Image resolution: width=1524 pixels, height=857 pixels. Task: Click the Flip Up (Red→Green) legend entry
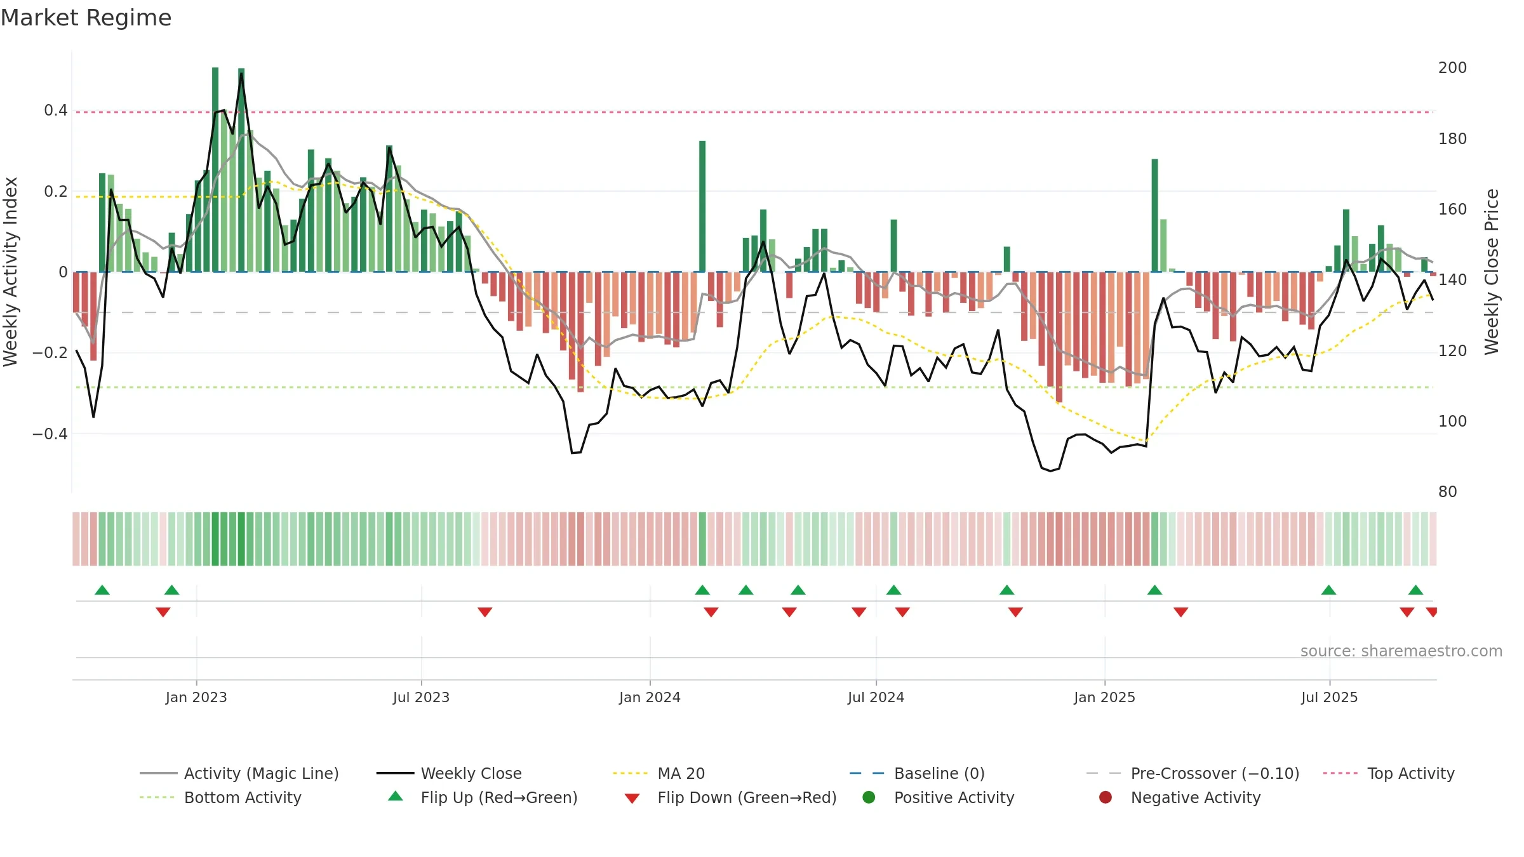pyautogui.click(x=483, y=797)
